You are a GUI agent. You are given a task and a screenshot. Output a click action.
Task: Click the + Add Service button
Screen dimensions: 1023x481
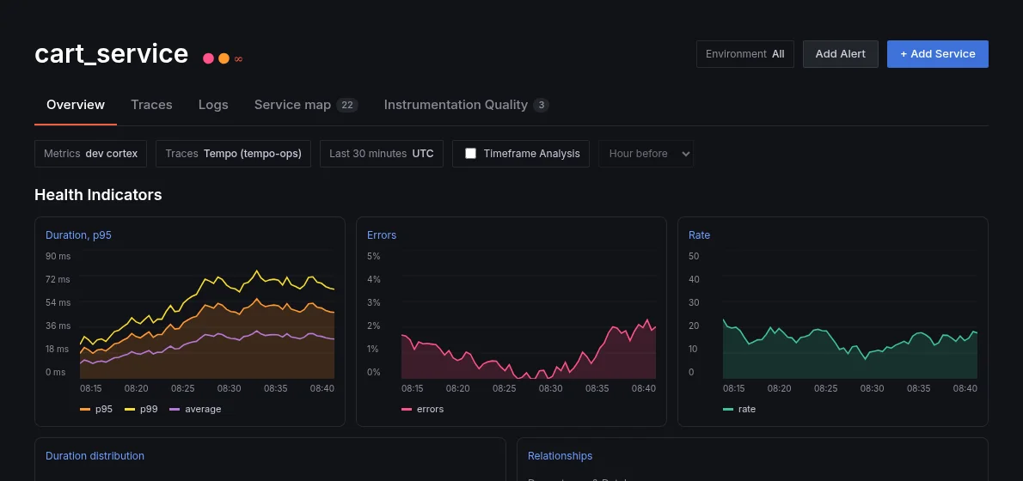[x=938, y=54]
